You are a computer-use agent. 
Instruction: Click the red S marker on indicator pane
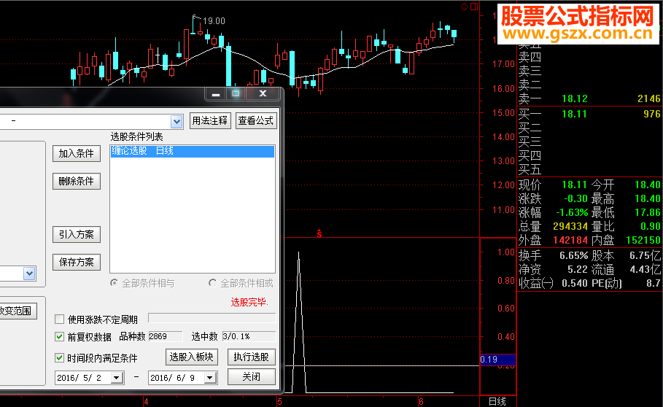click(x=319, y=233)
